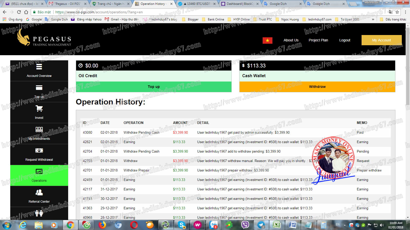Click the Pegasus Trading Management logo

(x=44, y=38)
